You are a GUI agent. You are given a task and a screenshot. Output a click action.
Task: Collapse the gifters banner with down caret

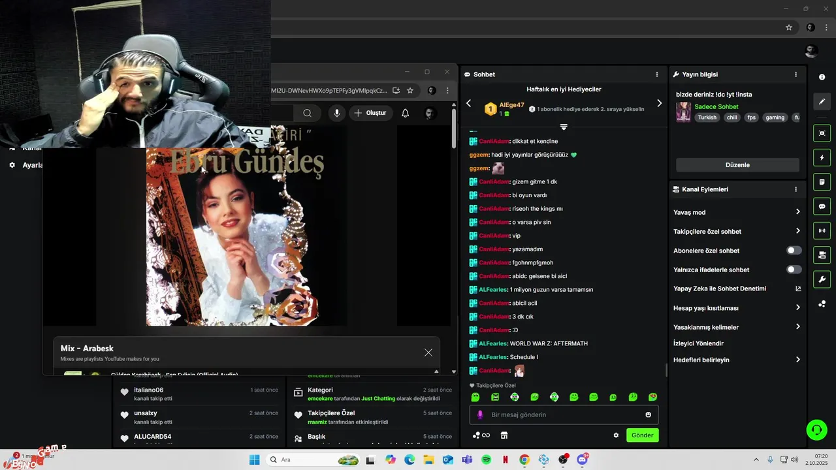point(564,127)
